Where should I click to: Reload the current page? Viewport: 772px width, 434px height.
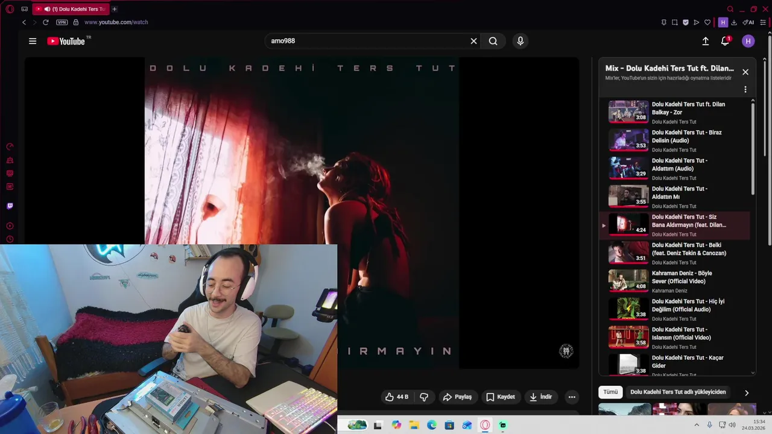pyautogui.click(x=45, y=22)
